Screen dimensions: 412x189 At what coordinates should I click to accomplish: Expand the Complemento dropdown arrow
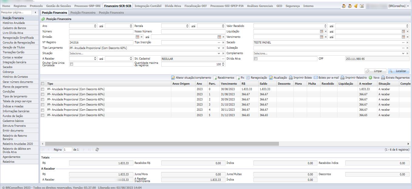click(x=403, y=54)
